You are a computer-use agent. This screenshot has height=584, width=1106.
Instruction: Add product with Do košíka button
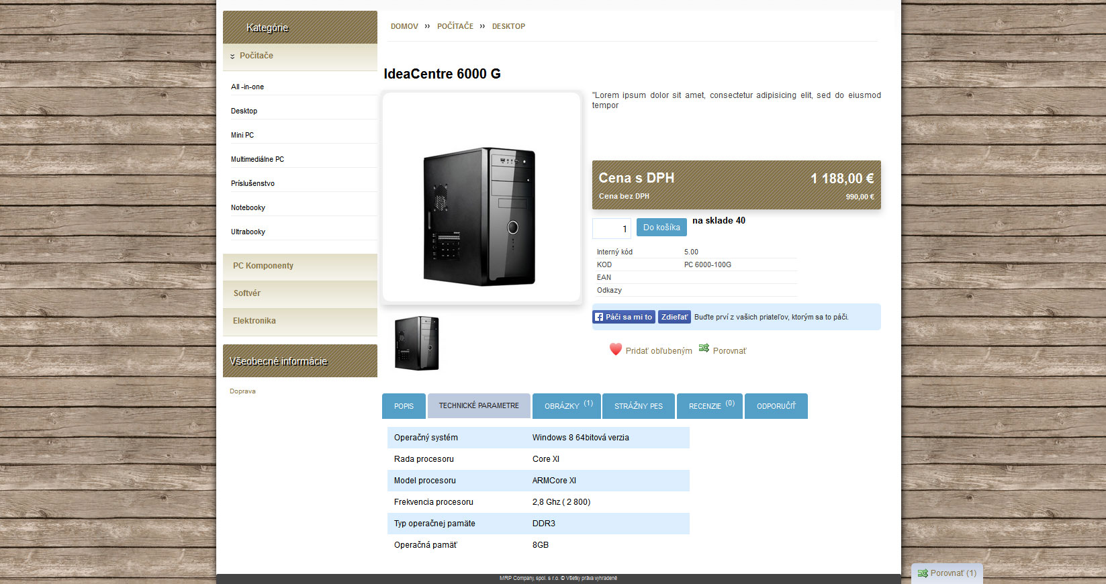[x=661, y=228]
